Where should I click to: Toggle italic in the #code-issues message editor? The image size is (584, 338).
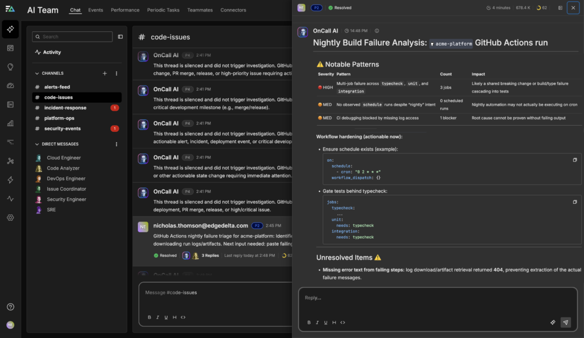tap(157, 317)
